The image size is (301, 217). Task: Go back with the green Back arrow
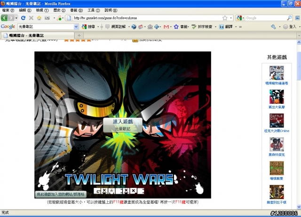[4, 18]
